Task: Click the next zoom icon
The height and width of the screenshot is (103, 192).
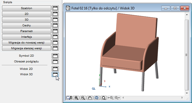Action: click(117, 98)
